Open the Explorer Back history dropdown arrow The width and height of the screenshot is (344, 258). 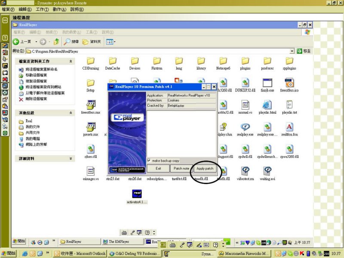point(36,41)
